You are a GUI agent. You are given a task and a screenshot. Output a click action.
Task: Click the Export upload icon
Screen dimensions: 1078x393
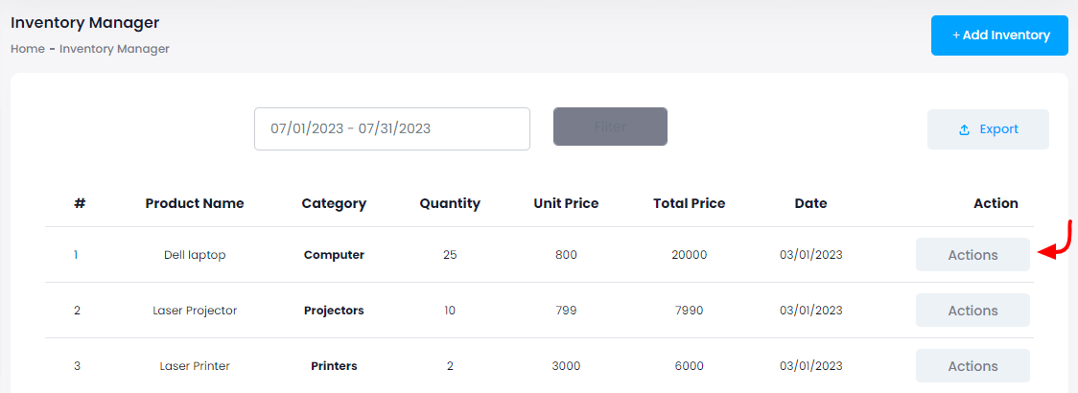965,129
